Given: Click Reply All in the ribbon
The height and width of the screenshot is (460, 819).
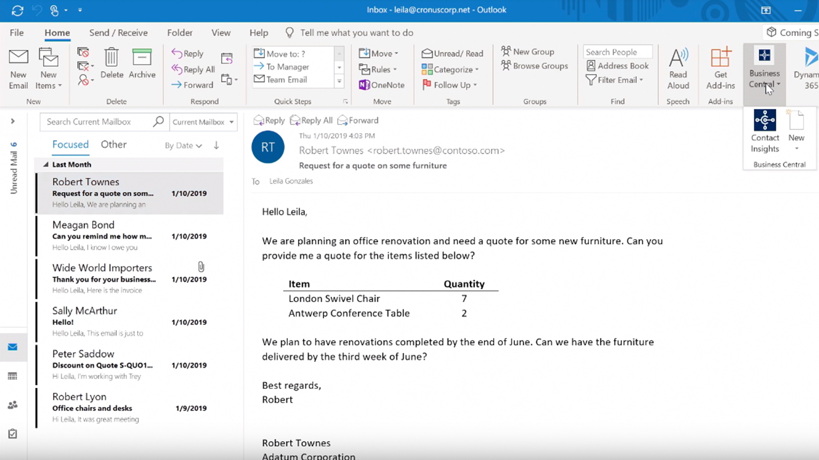Looking at the screenshot, I should [193, 69].
